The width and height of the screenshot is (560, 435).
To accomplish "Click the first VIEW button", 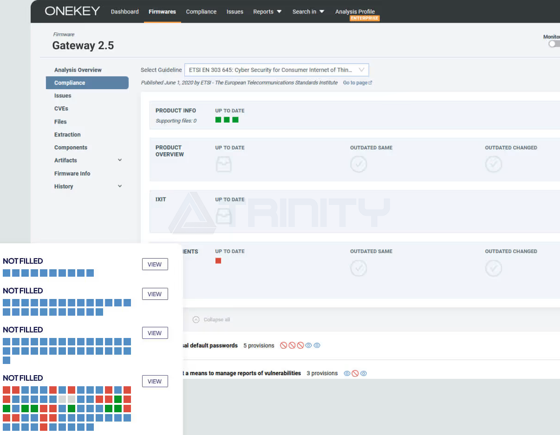I will pos(155,264).
